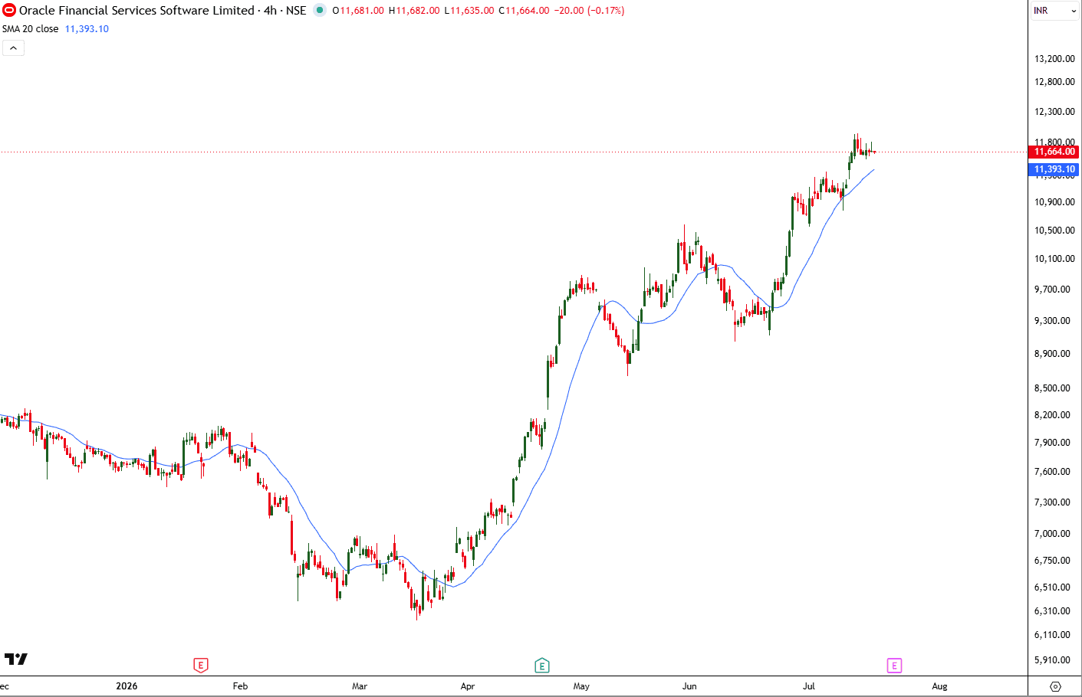
Task: Click the Apr label on the time axis
Action: [468, 686]
